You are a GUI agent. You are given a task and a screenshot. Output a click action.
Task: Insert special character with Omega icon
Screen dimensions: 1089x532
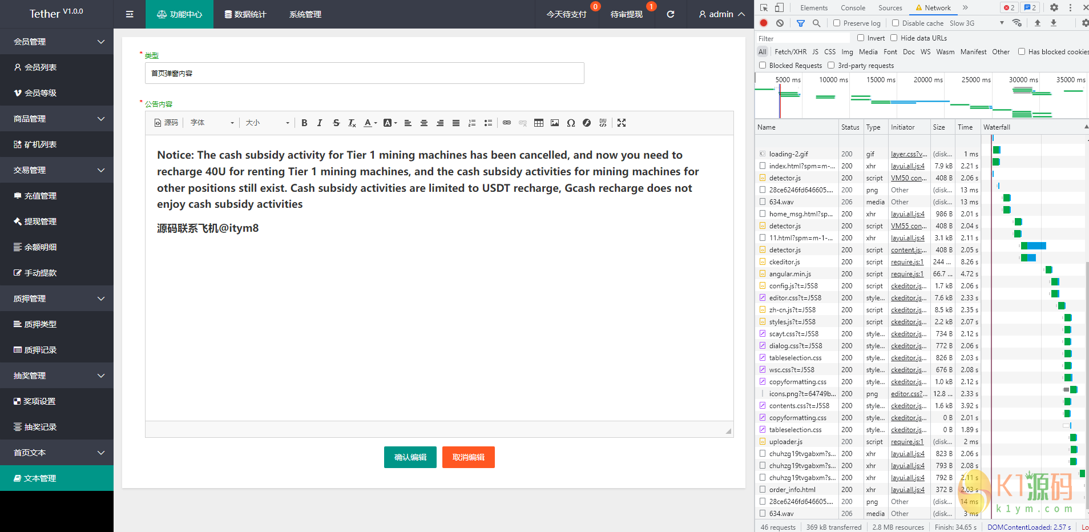click(x=571, y=123)
